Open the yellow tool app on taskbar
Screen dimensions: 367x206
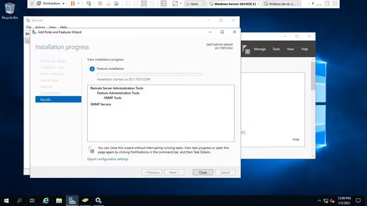click(85, 201)
